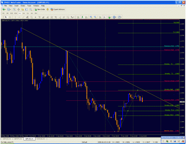Open the Window menu
Image resolution: width=186 pixels, height=144 pixels.
point(36,6)
